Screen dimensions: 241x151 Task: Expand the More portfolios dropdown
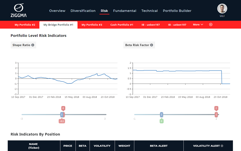point(198,25)
